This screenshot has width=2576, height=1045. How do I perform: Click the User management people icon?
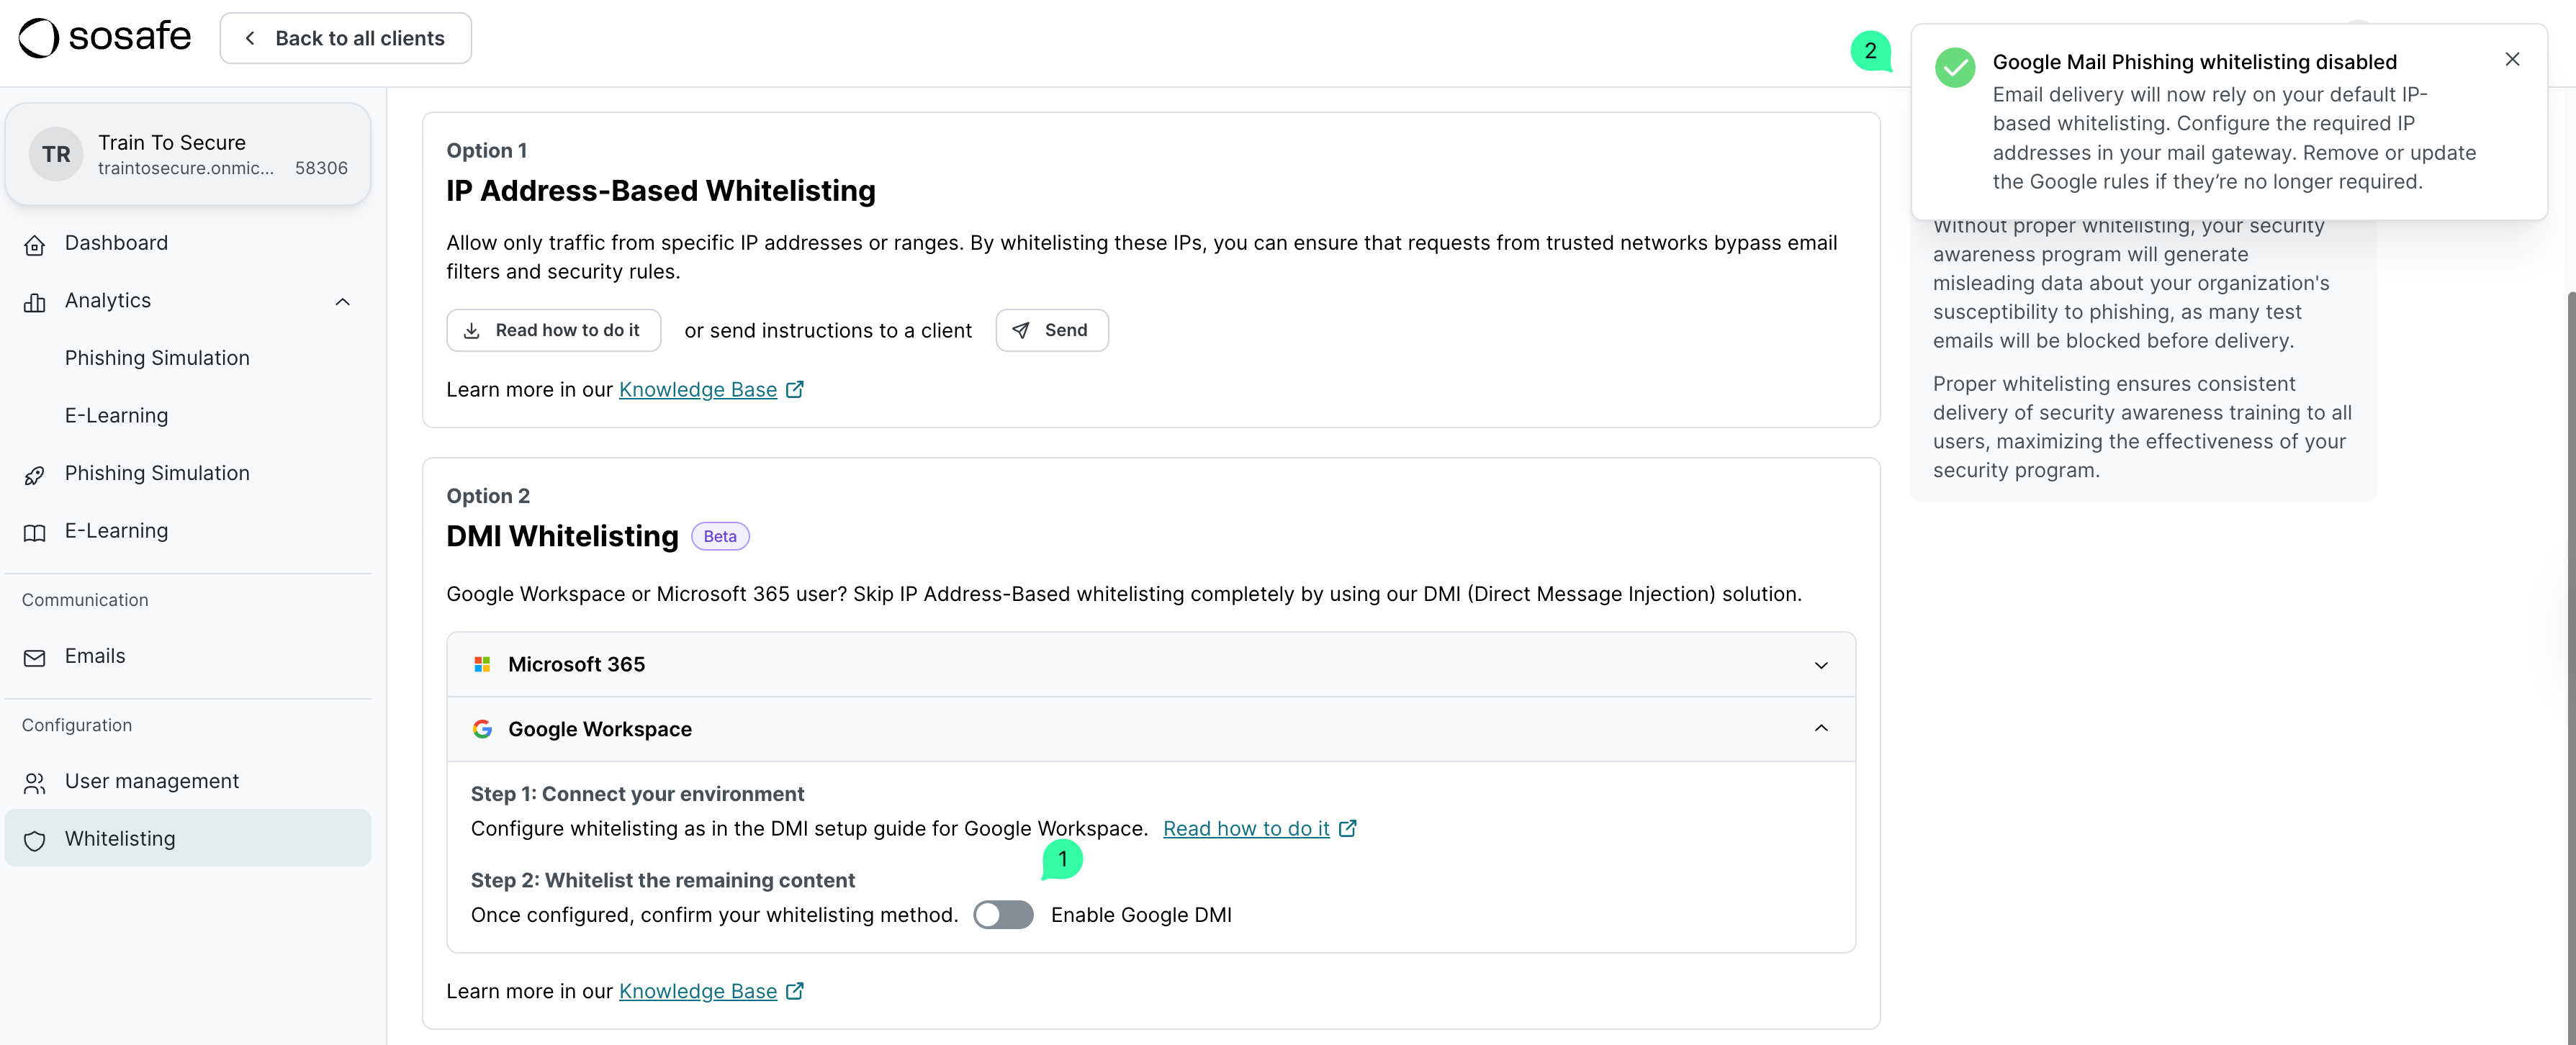click(x=35, y=783)
